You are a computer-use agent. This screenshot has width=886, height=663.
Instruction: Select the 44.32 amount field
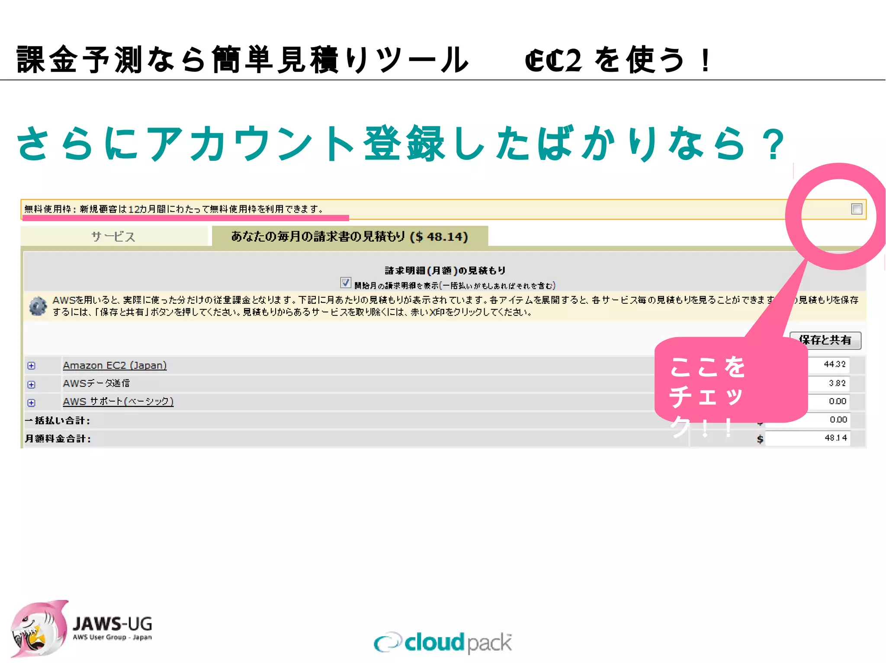(x=828, y=365)
